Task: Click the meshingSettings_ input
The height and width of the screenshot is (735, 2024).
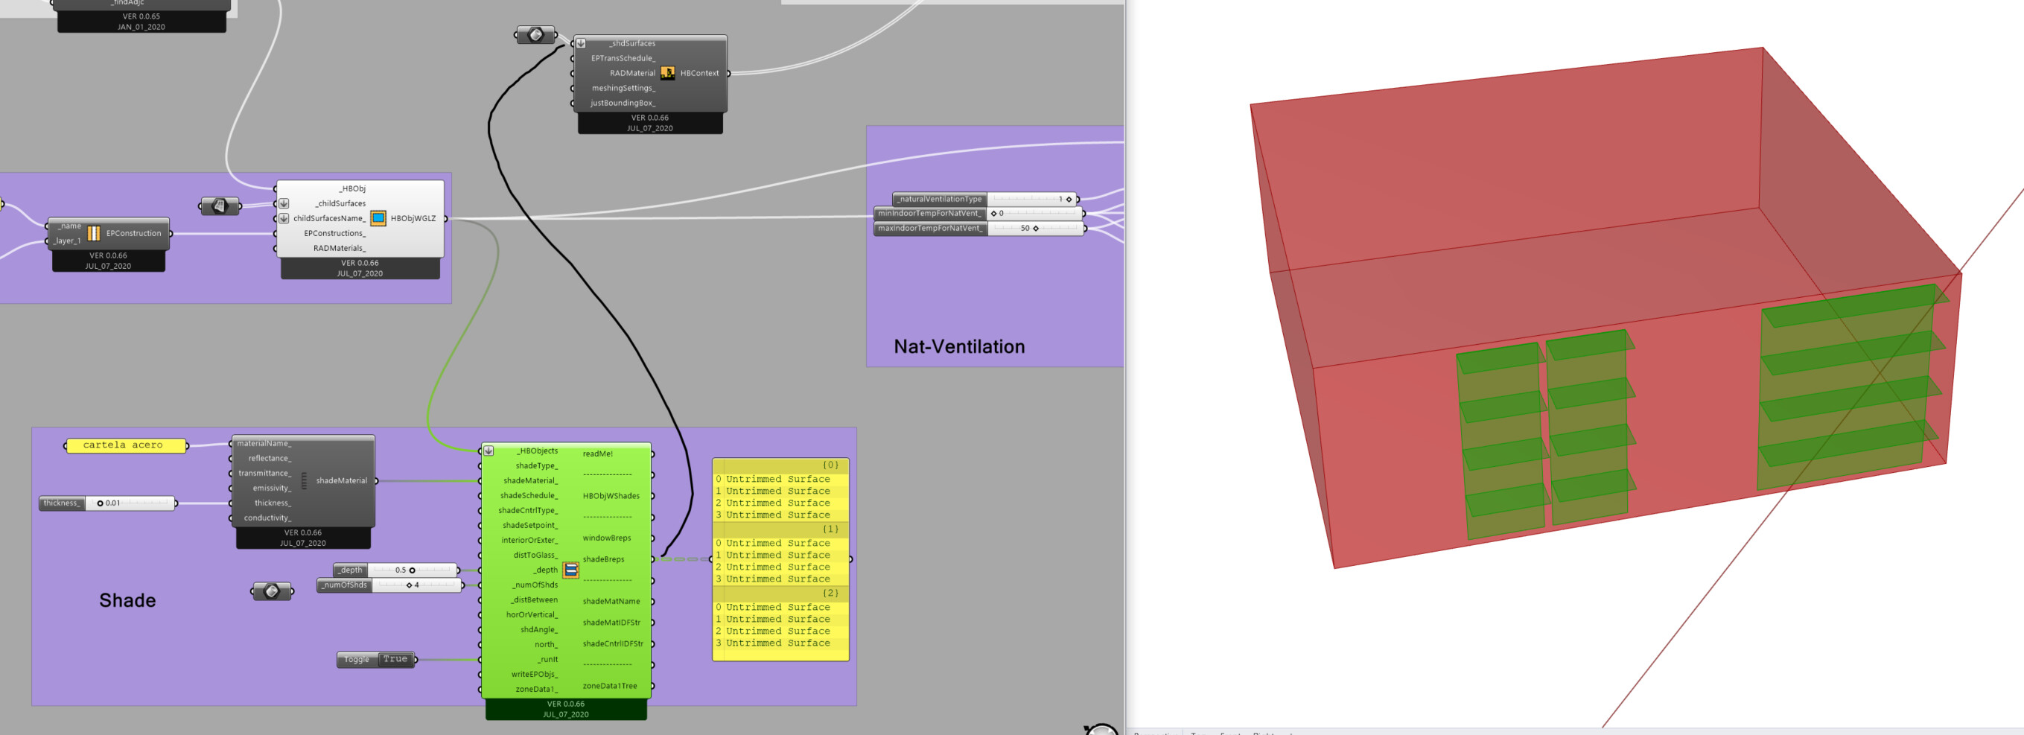Action: coord(623,89)
